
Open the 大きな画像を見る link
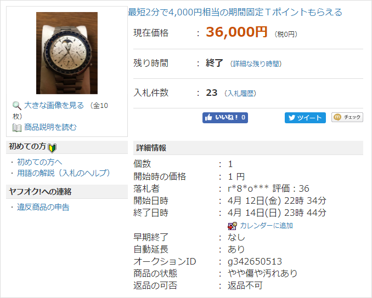tap(54, 105)
